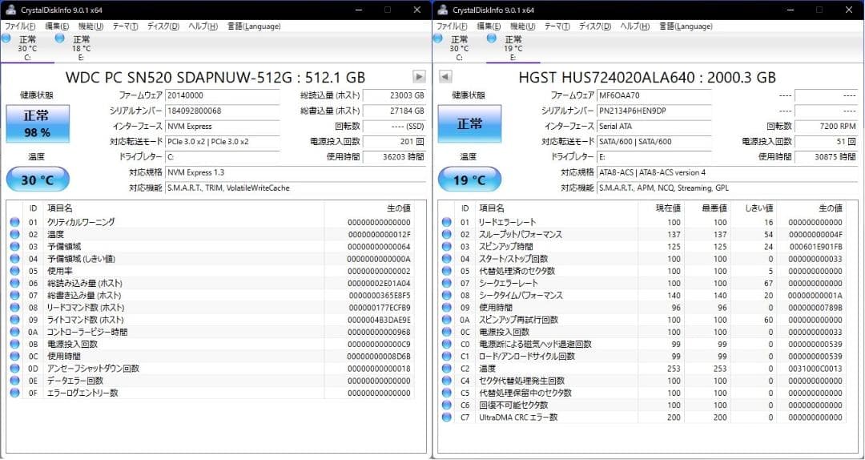
Task: Click status icon for クリティカルワーニング row
Action: pos(14,222)
